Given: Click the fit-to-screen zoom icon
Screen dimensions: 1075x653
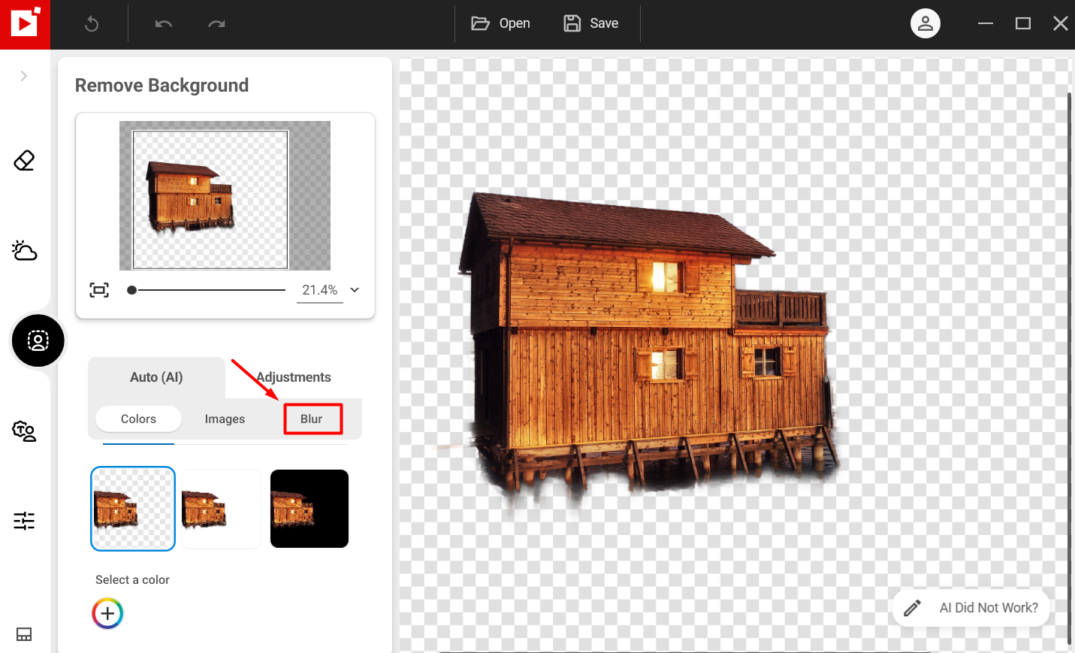Looking at the screenshot, I should 99,290.
